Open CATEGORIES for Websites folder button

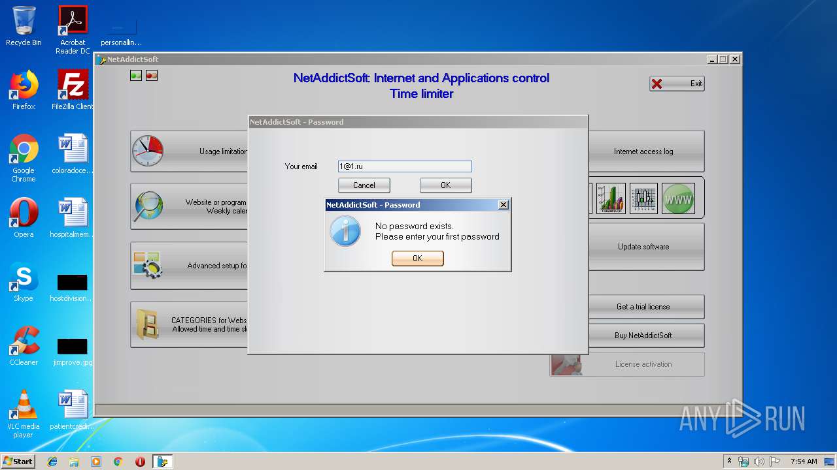pyautogui.click(x=190, y=324)
